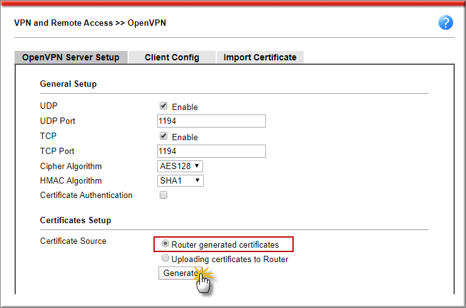The height and width of the screenshot is (308, 466).
Task: Click the Cipher Algorithm label
Action: click(71, 166)
